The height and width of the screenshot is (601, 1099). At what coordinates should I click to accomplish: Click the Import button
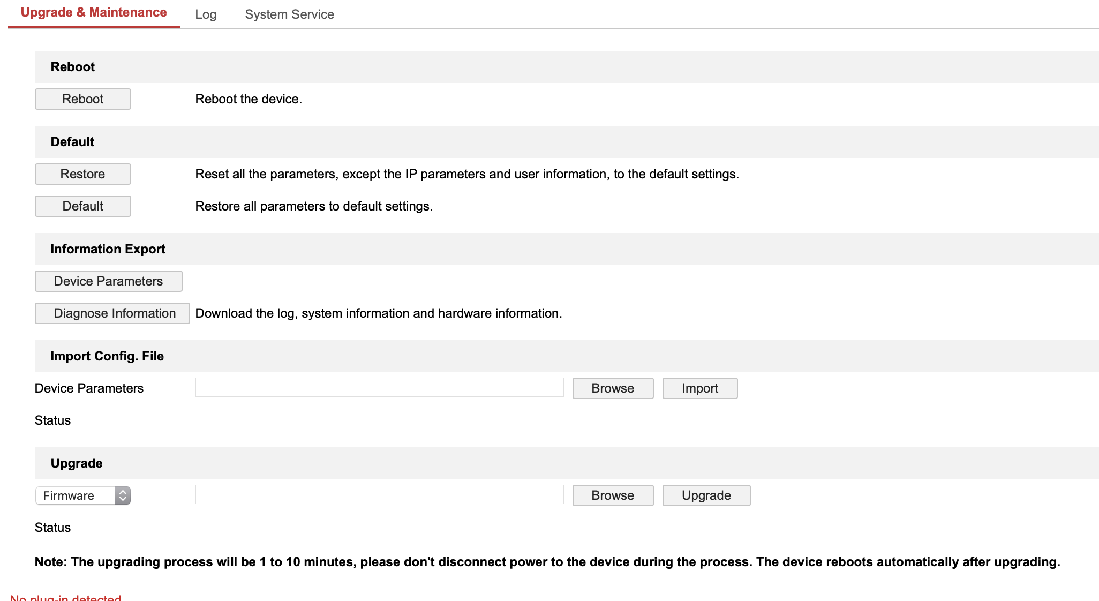(699, 388)
